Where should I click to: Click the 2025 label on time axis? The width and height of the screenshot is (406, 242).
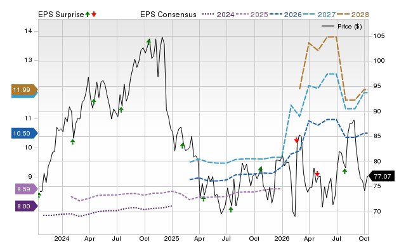click(172, 239)
